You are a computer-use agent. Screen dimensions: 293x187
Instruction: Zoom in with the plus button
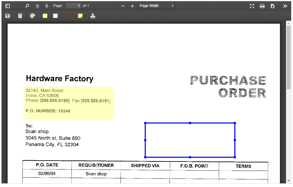point(132,6)
